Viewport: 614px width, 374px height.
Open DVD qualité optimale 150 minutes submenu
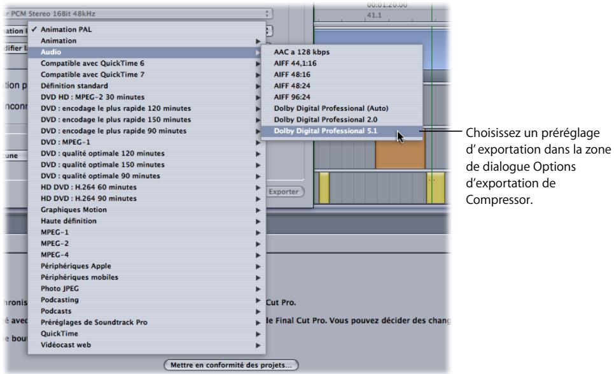(147, 164)
